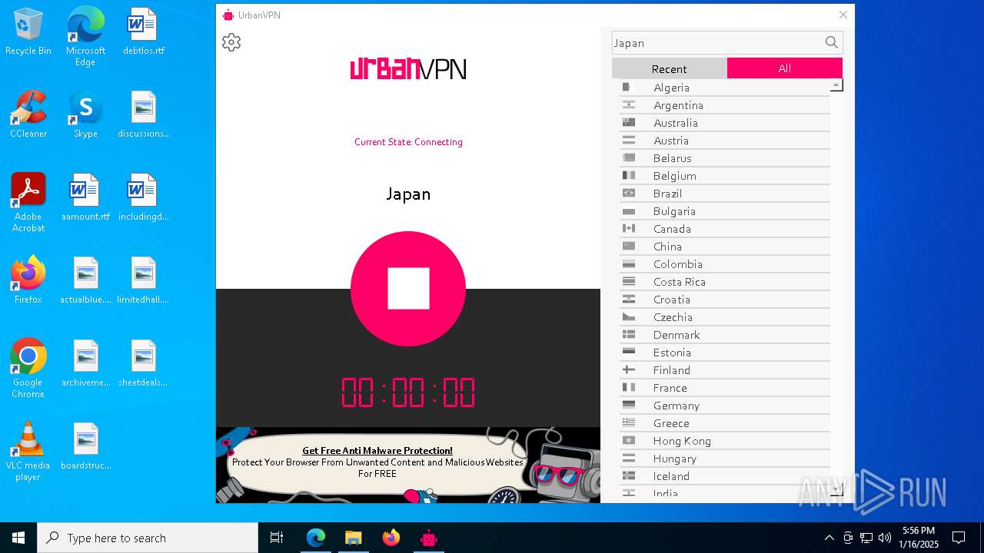Open Recycle Bin desktop icon
The width and height of the screenshot is (984, 553).
coord(28,31)
